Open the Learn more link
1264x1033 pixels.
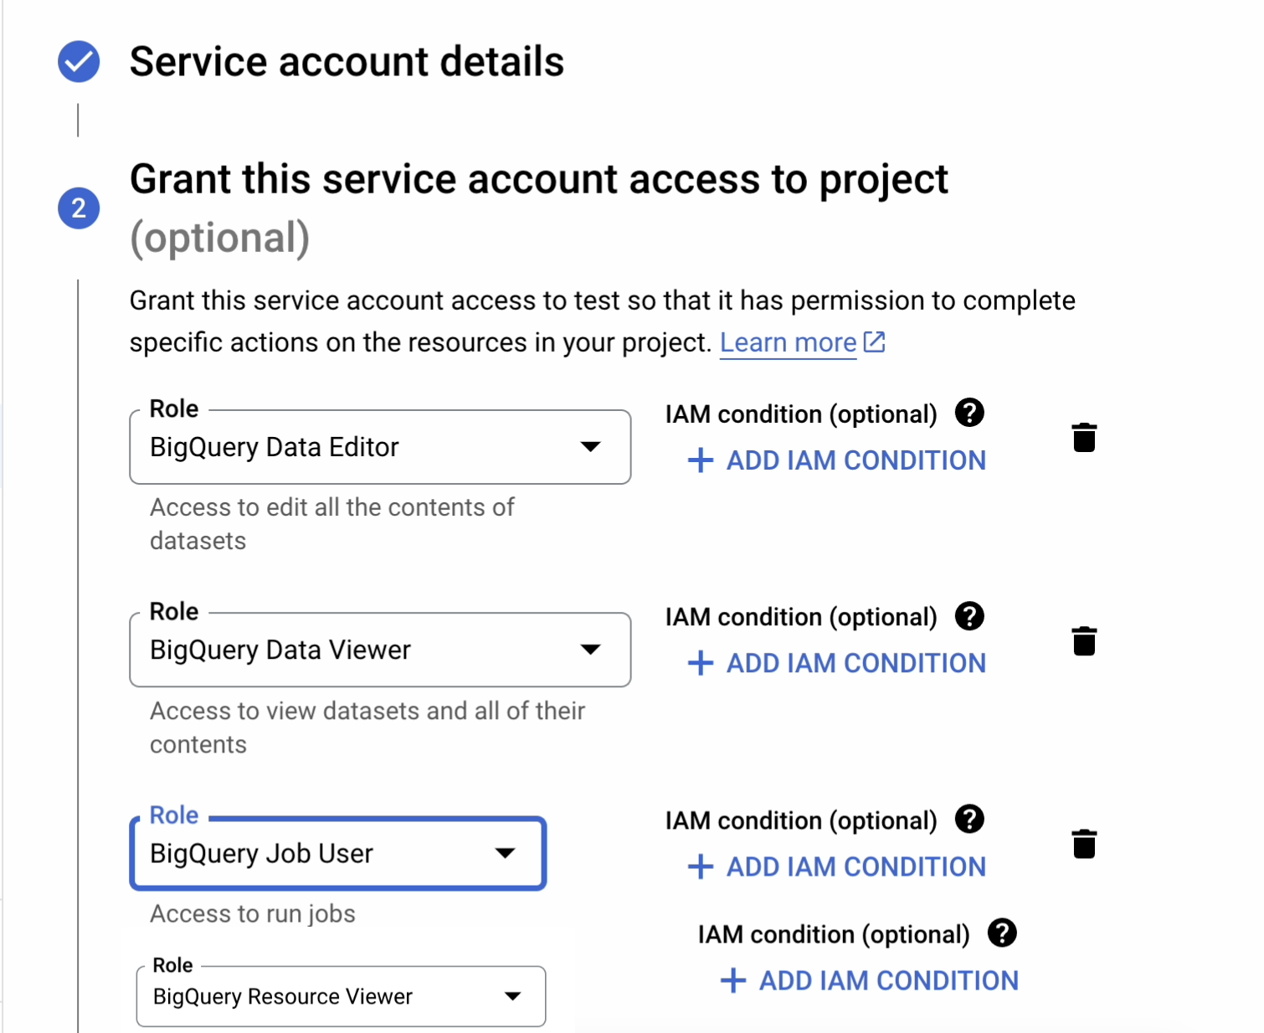coord(788,342)
